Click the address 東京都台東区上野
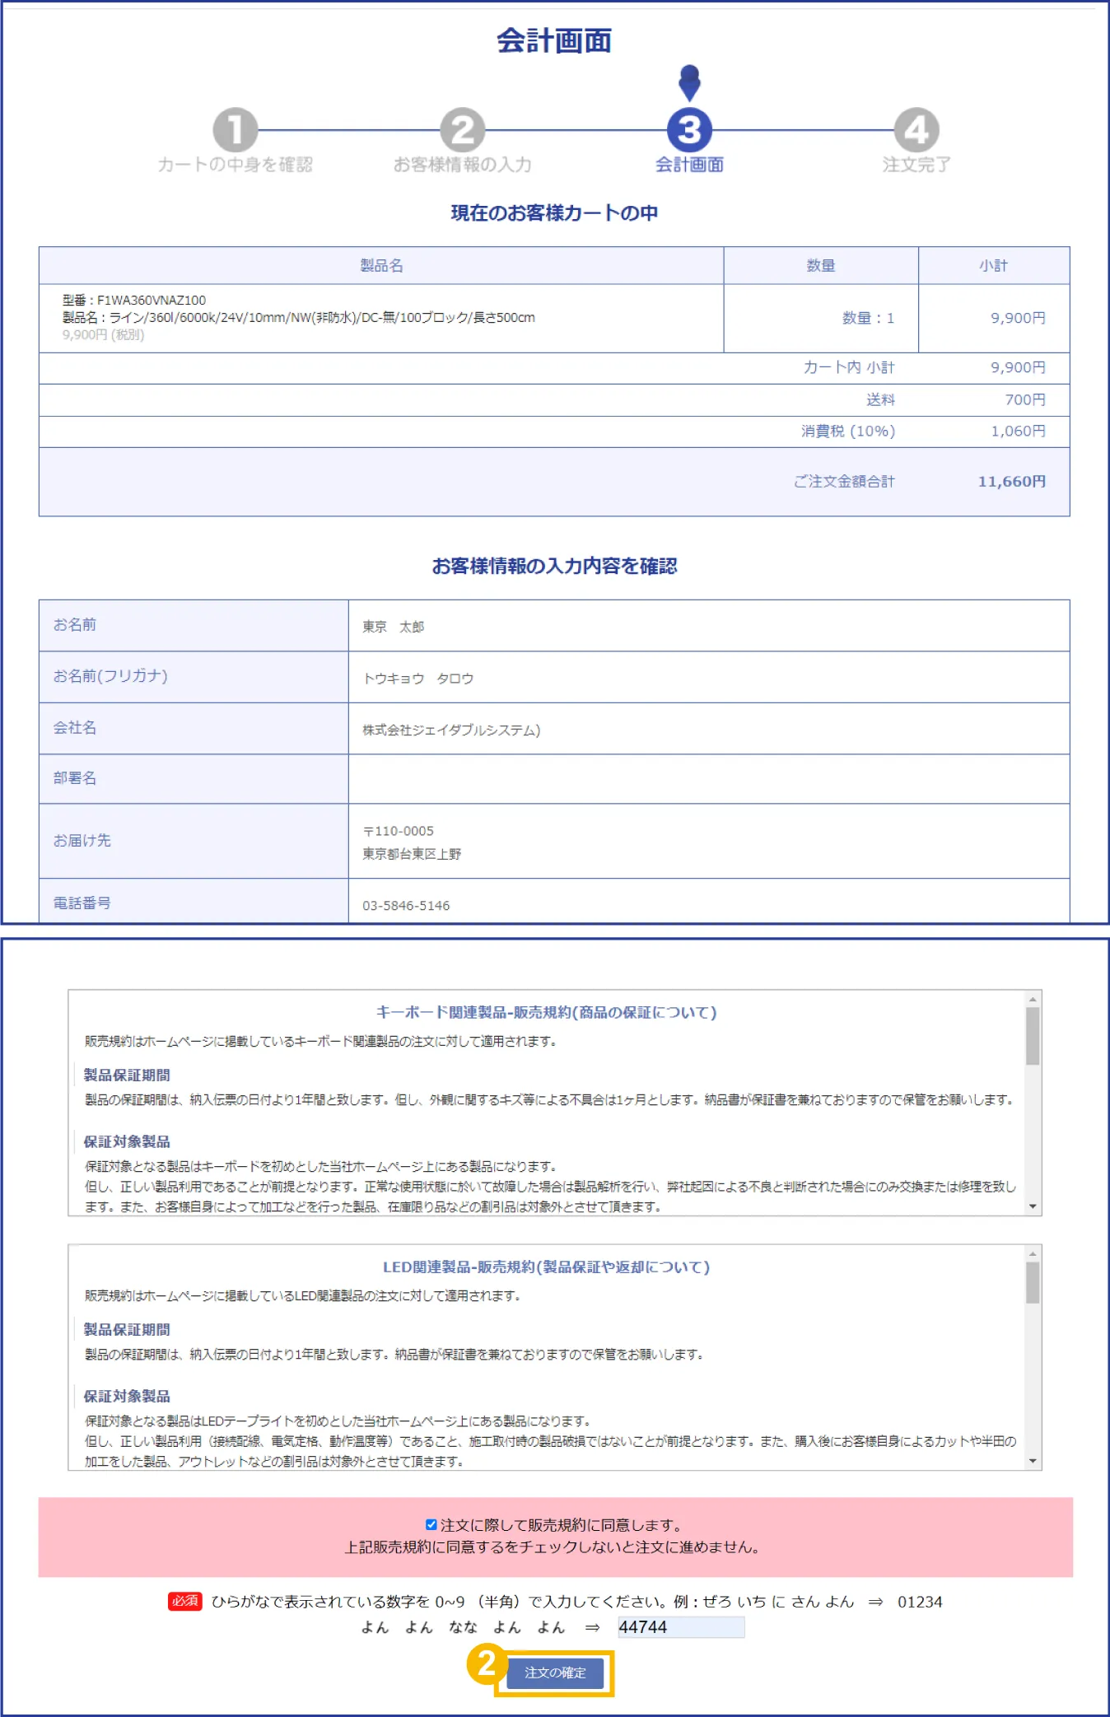Viewport: 1110px width, 1717px height. (x=412, y=854)
